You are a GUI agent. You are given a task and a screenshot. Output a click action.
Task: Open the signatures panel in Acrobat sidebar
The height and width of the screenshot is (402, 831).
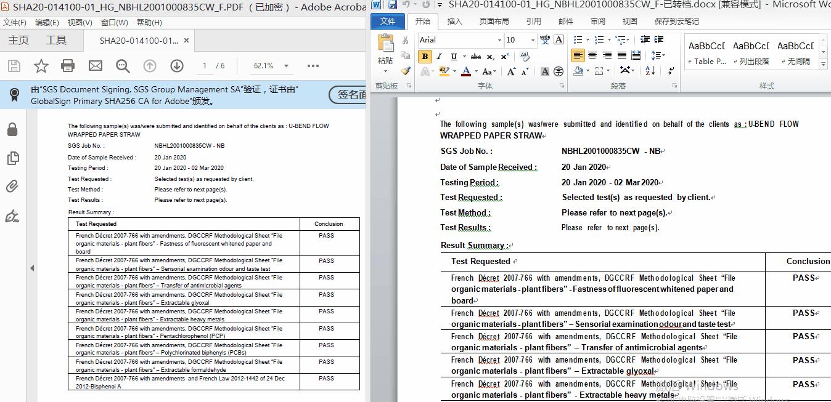(x=12, y=216)
